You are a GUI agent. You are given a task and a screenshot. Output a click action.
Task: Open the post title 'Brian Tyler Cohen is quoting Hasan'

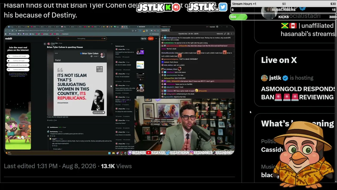[65, 47]
